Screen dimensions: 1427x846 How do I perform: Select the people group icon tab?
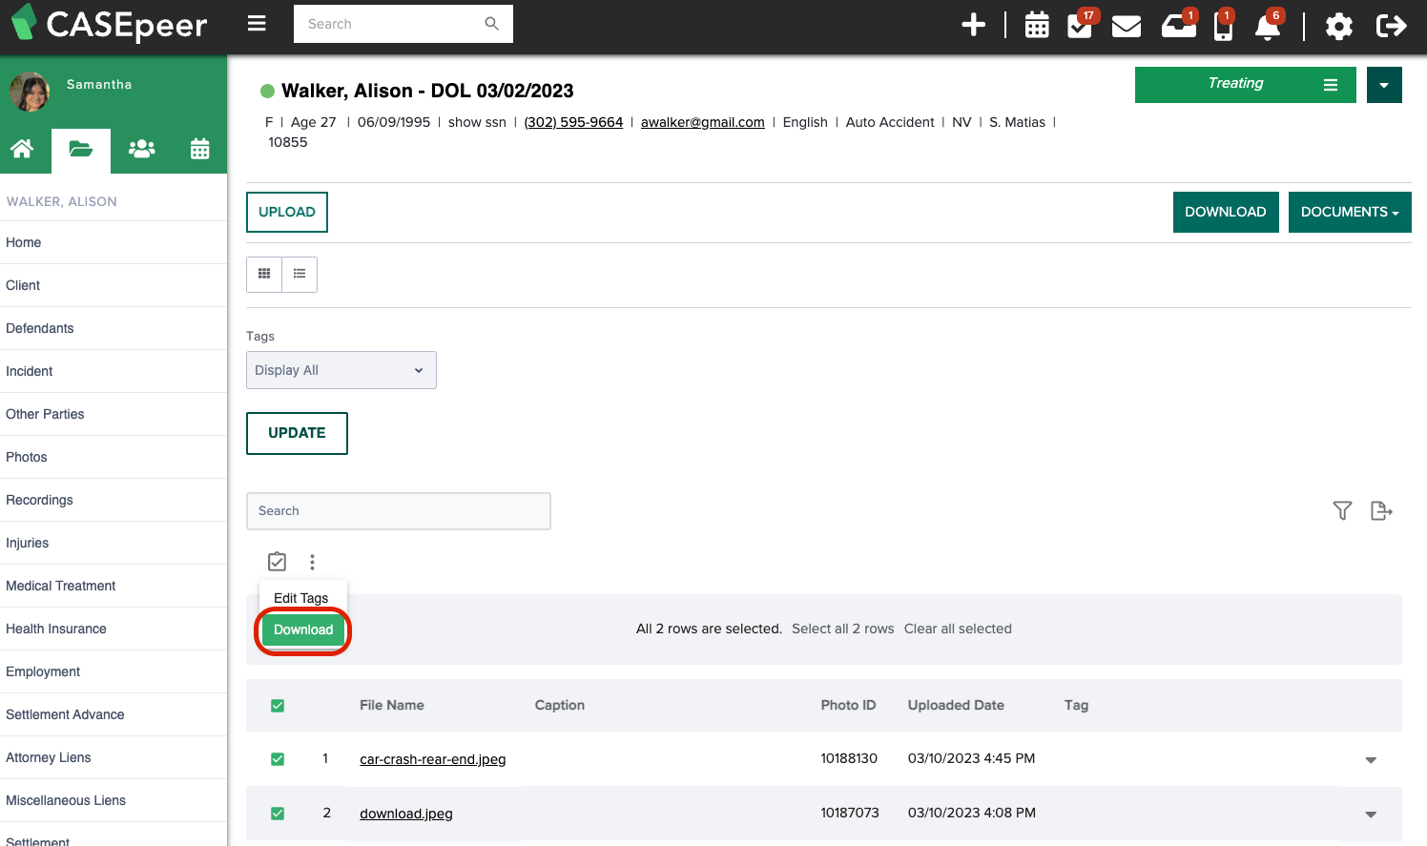(142, 149)
